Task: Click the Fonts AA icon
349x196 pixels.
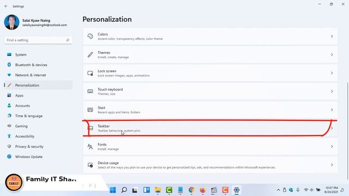Action: click(x=90, y=146)
